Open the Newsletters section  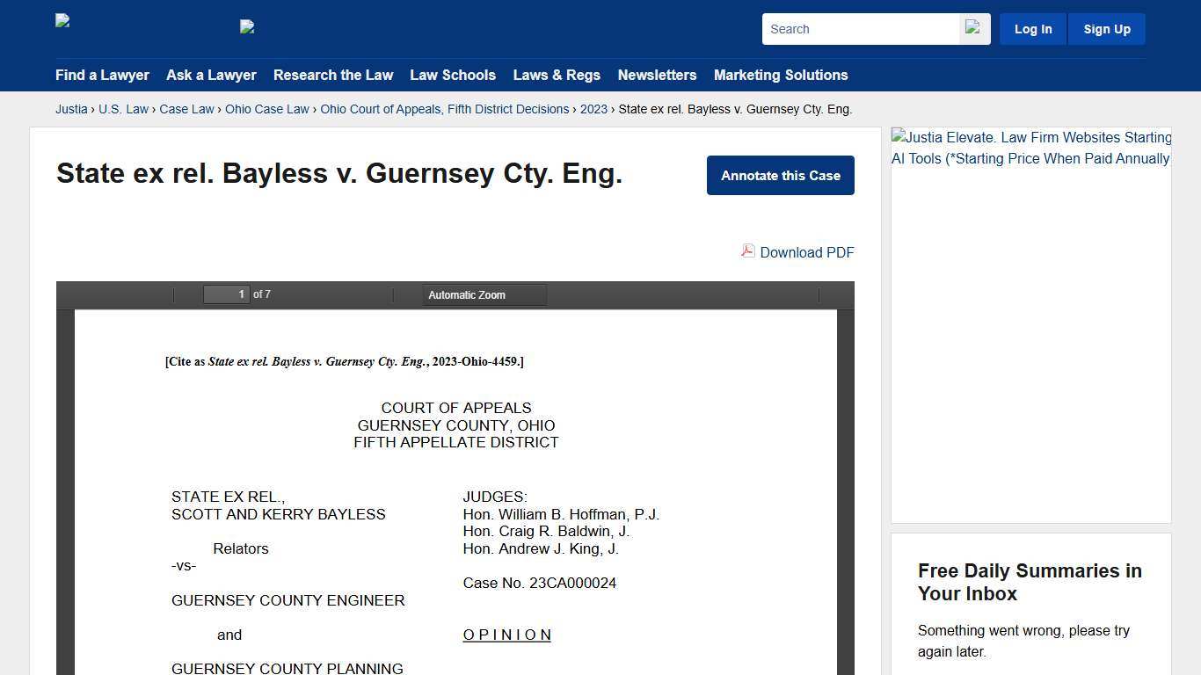(x=657, y=76)
